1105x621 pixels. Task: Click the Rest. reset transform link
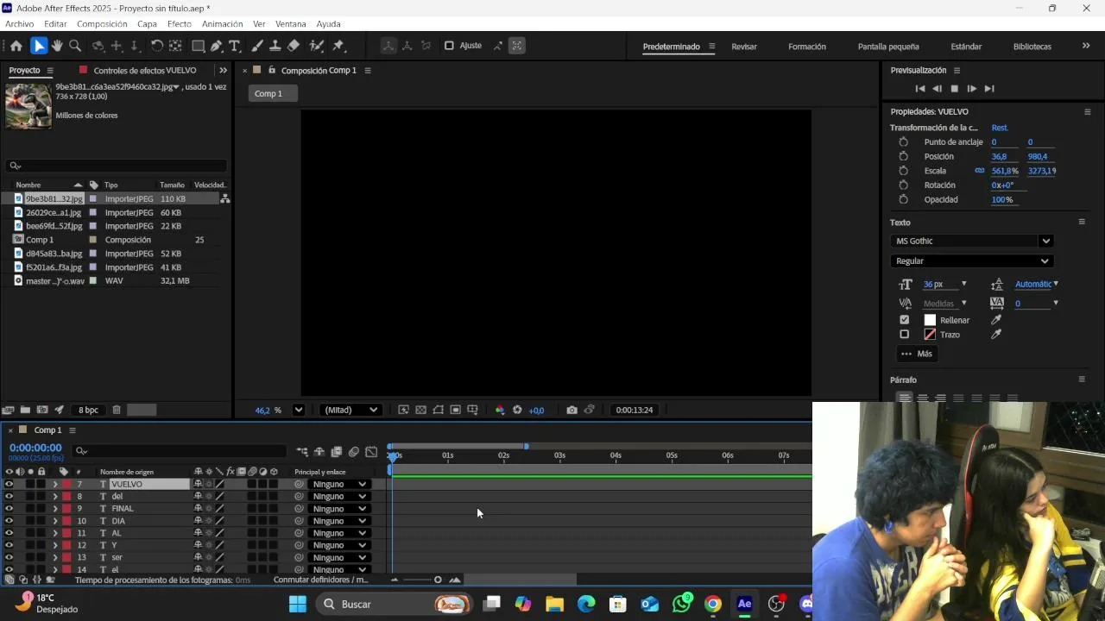coord(1000,128)
